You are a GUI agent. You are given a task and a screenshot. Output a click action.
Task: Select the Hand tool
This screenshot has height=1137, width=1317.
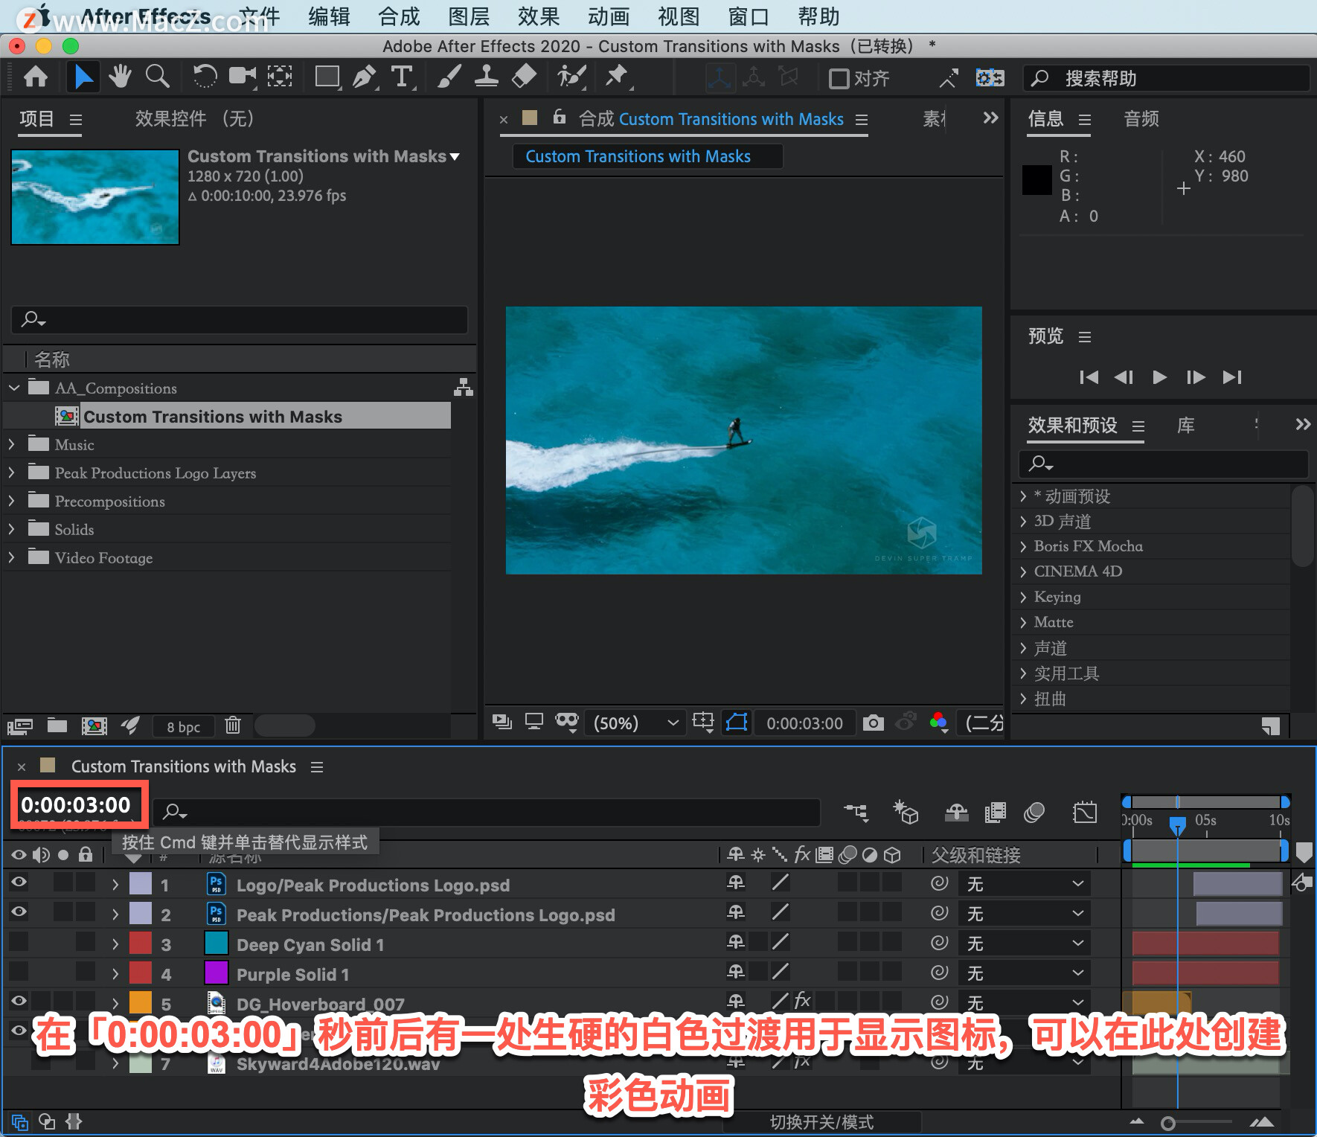120,77
